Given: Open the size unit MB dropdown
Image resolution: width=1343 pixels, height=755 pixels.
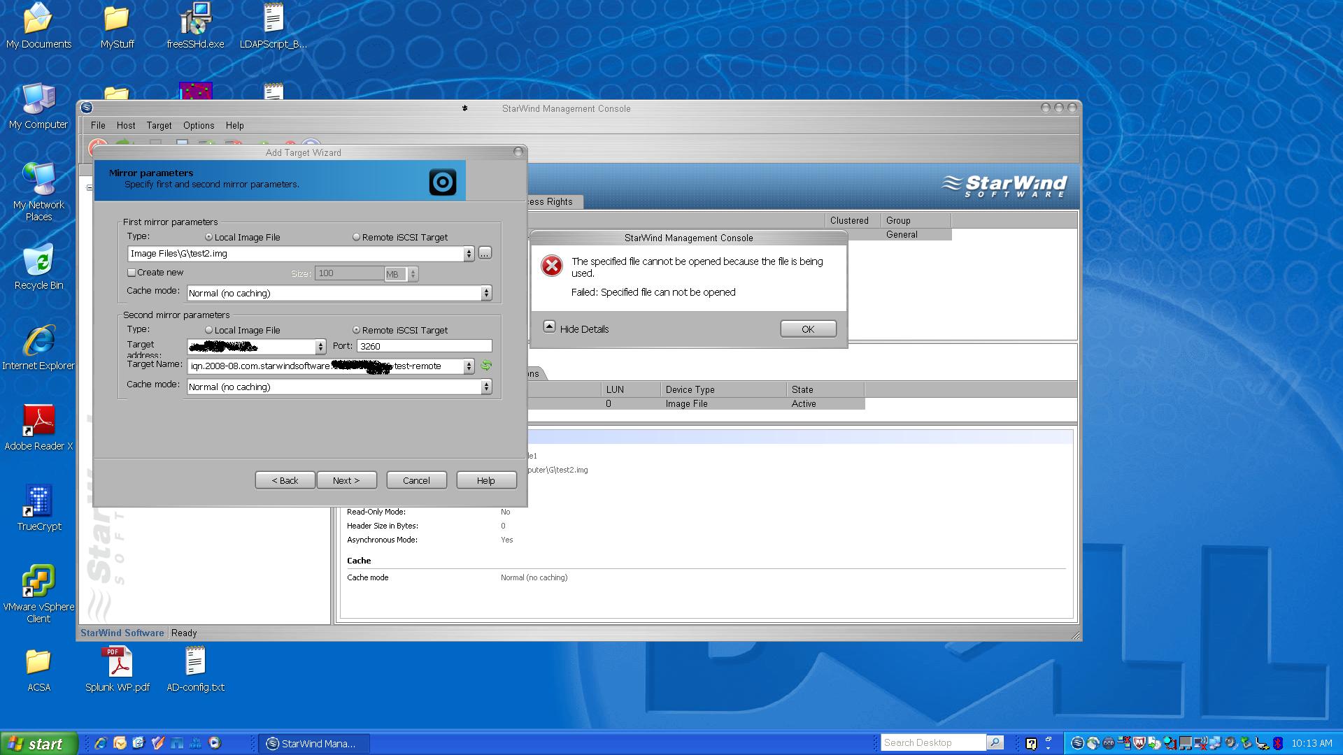Looking at the screenshot, I should [413, 274].
